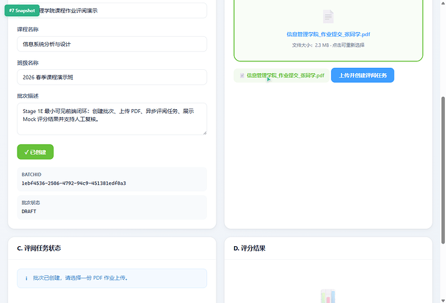Click the 文件大小 2.3 MB hint text
This screenshot has width=446, height=303.
click(x=328, y=45)
